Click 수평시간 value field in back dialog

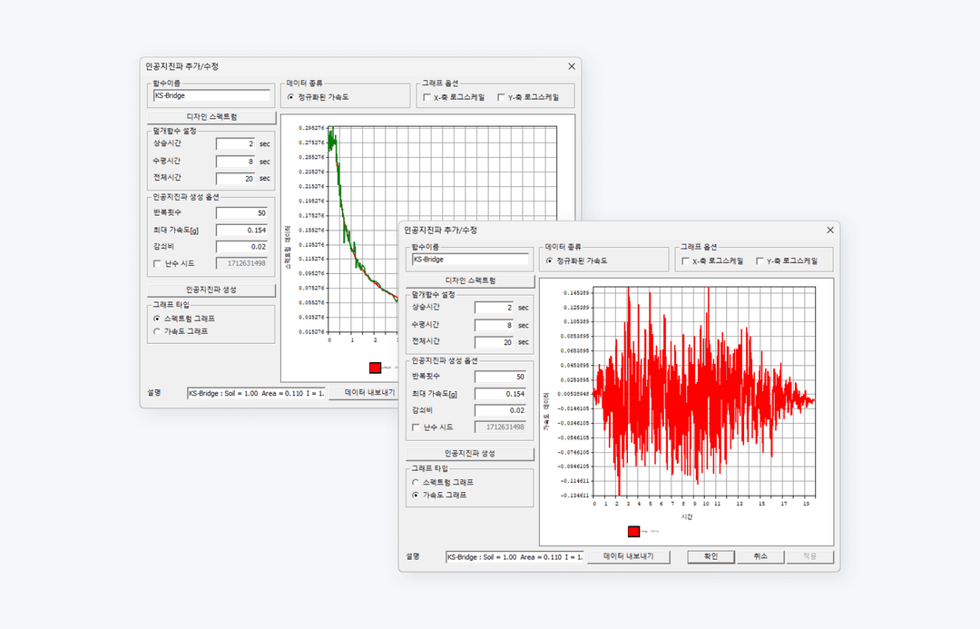235,162
